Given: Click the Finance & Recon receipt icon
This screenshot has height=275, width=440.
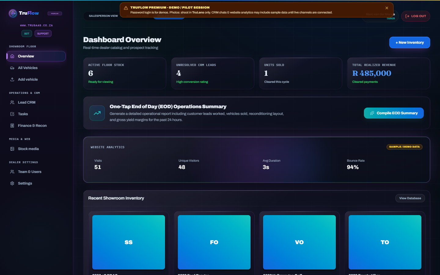Looking at the screenshot, I should click(x=12, y=126).
